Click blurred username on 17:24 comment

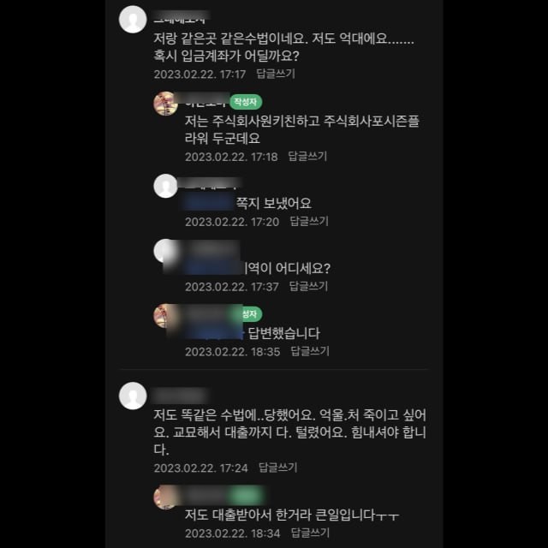coord(181,396)
